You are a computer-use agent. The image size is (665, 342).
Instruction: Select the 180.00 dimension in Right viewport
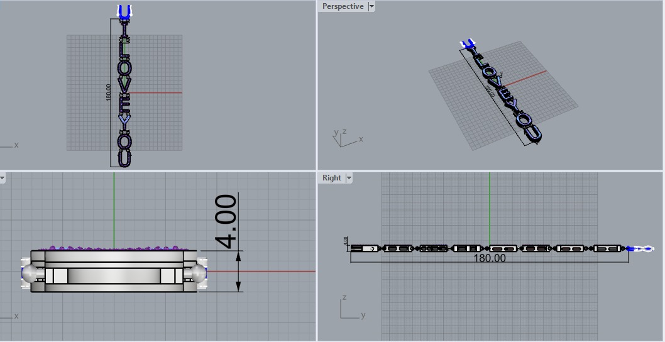pos(490,258)
